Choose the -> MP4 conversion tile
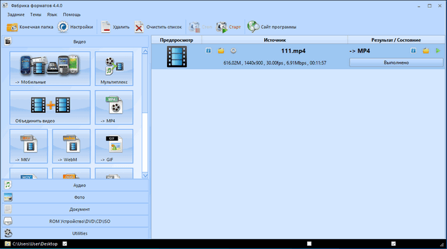447x249 pixels. coord(114,107)
